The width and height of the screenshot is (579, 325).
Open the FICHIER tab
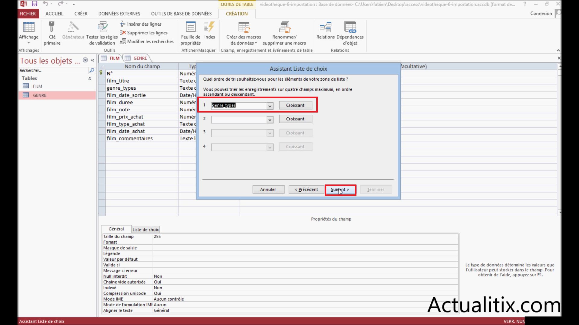[x=28, y=14]
